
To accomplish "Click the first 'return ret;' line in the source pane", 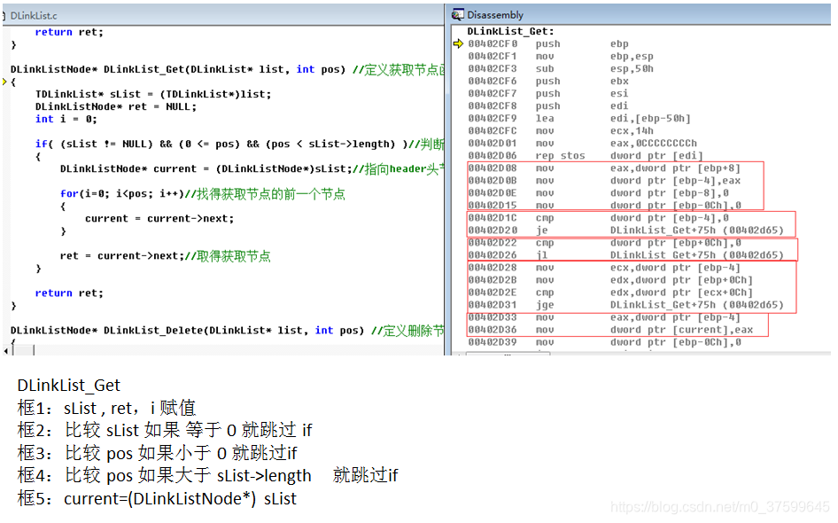I will 69,32.
